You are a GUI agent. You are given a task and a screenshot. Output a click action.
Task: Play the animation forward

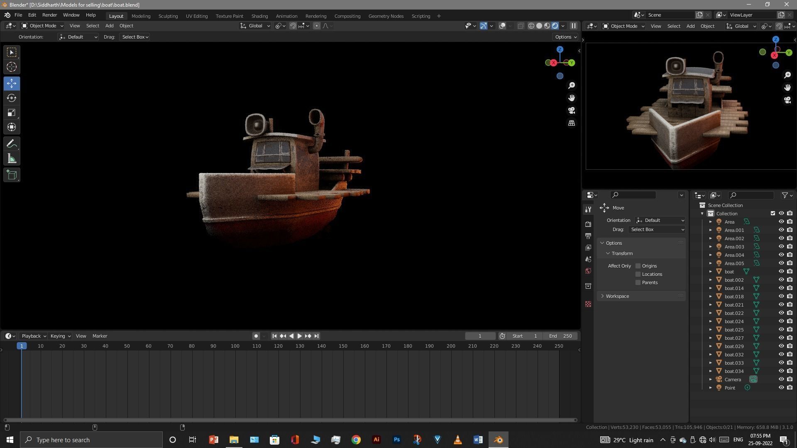pos(299,336)
